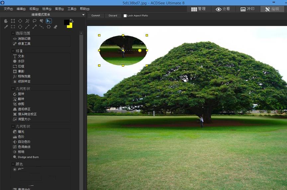Pick the Magic Wand selection tool

coord(27,21)
